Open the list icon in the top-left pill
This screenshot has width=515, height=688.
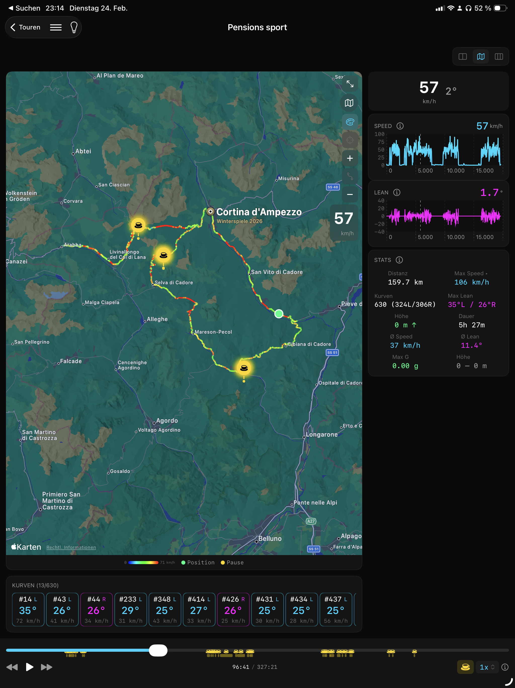[x=56, y=27]
